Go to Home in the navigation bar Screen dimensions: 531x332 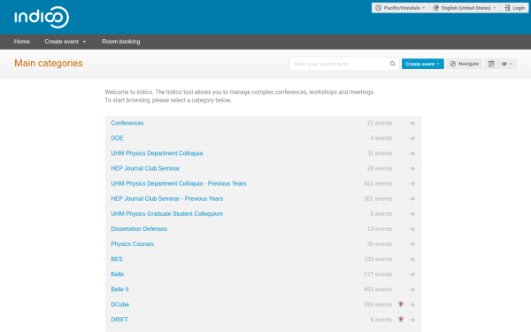point(22,42)
